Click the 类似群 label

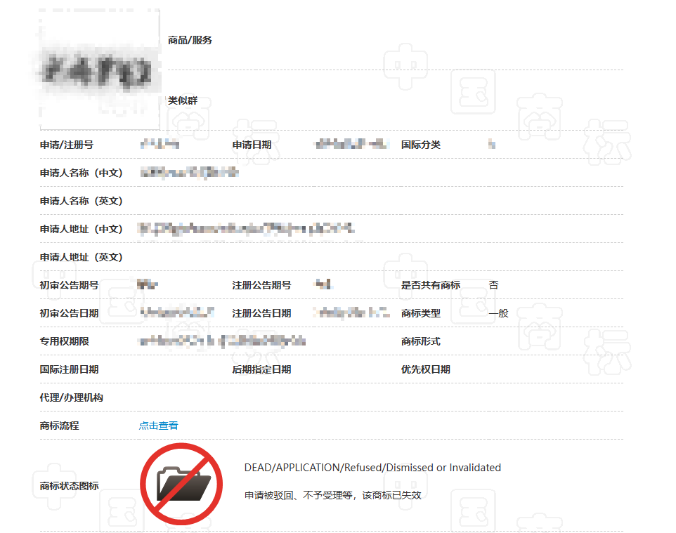tap(183, 100)
